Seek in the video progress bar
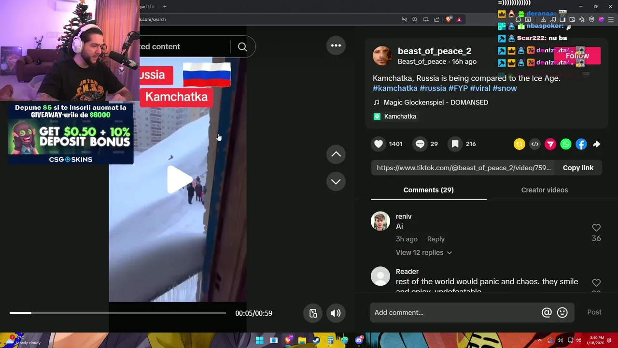Image resolution: width=618 pixels, height=348 pixels. pos(117,313)
